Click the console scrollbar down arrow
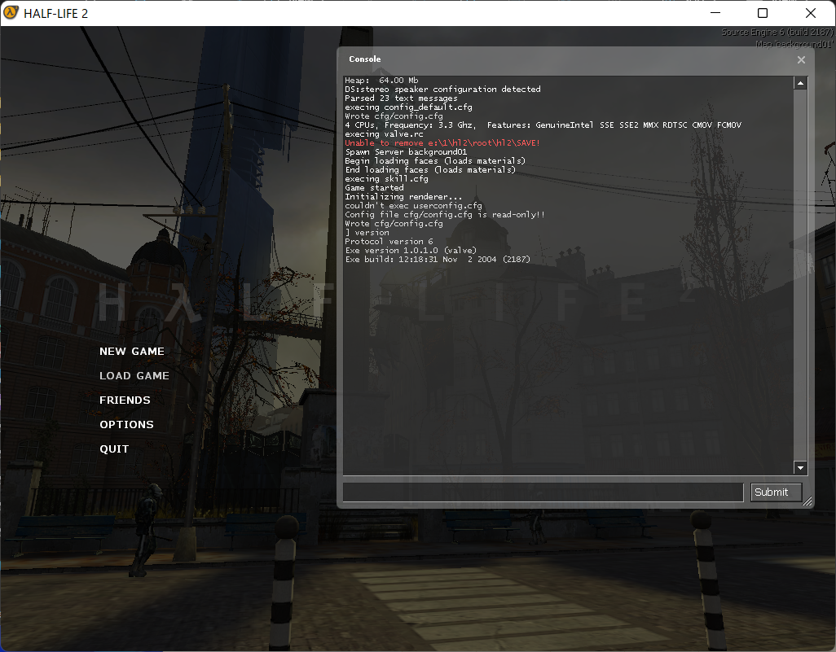Screen dimensions: 836x652 pos(800,468)
